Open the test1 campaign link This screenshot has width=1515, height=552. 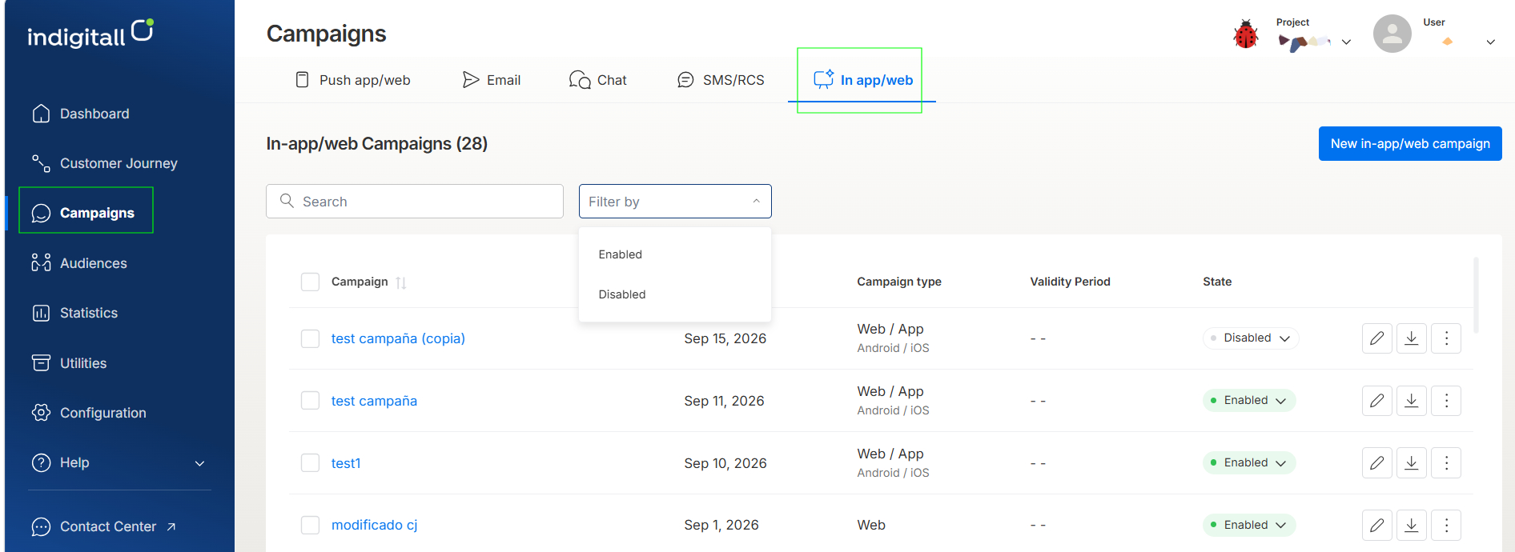pyautogui.click(x=346, y=463)
